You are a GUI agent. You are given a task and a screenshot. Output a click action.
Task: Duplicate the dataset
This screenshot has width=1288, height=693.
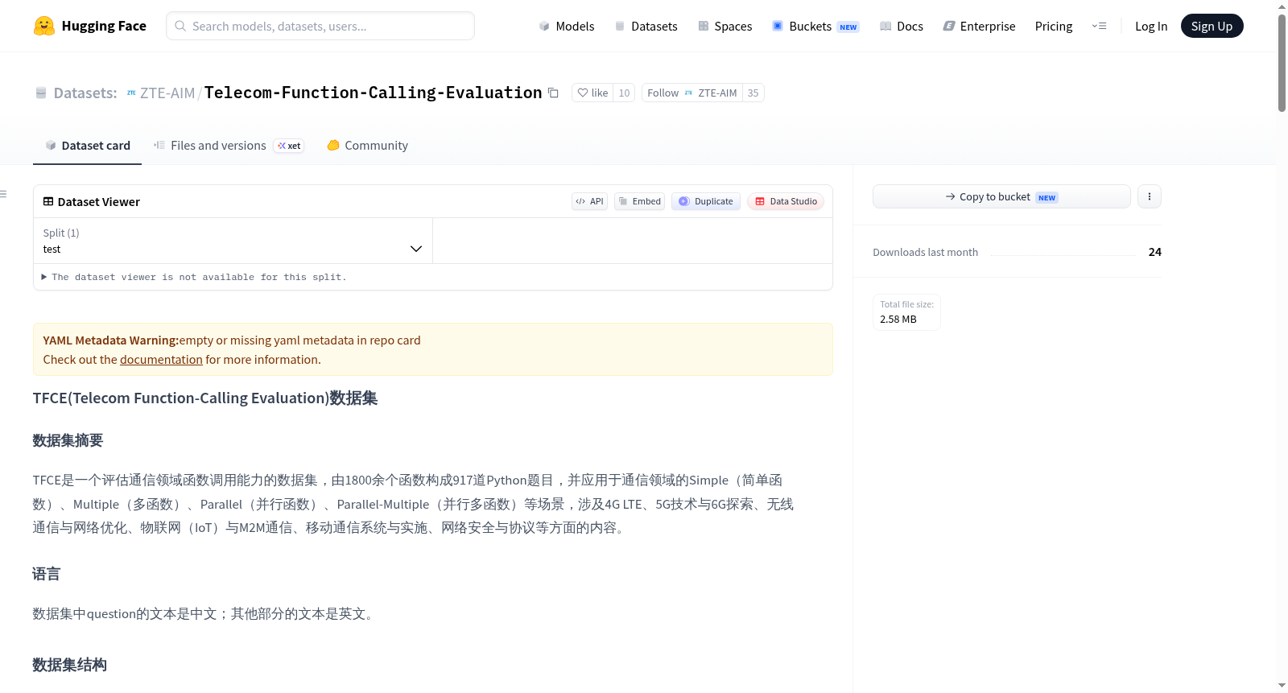[705, 201]
